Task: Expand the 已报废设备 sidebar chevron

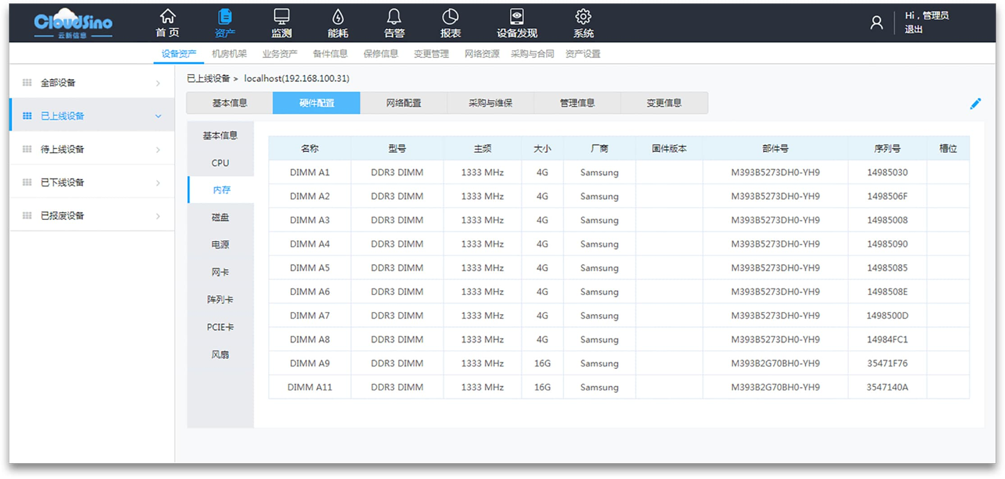Action: [x=158, y=216]
